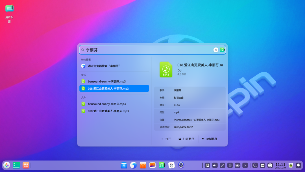The image size is (305, 172).
Task: Open the onscreen keyboard tray icon
Action: 263,165
